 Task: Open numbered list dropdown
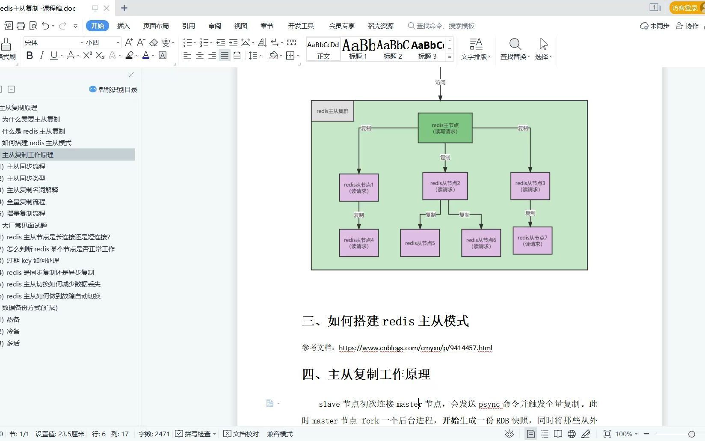tap(211, 43)
